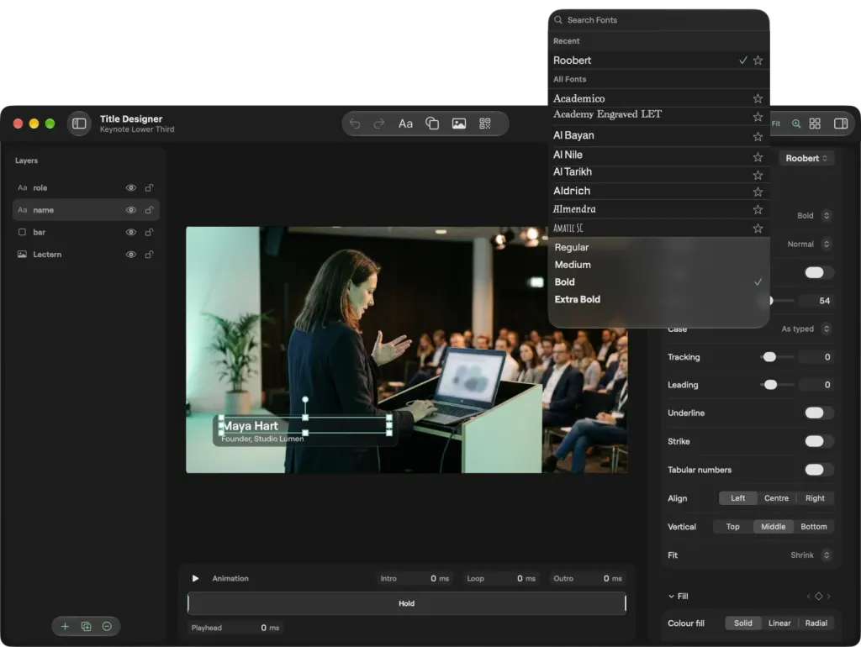Star the Al Tarikh font
The width and height of the screenshot is (861, 647).
758,175
